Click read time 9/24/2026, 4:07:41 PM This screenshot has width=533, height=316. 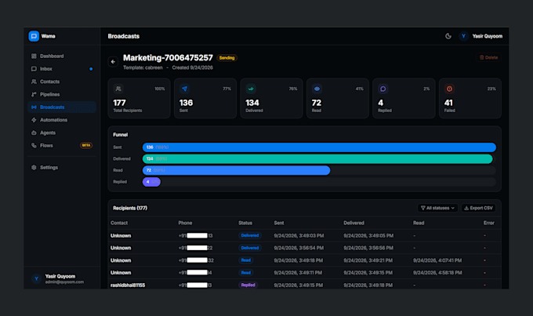(437, 260)
